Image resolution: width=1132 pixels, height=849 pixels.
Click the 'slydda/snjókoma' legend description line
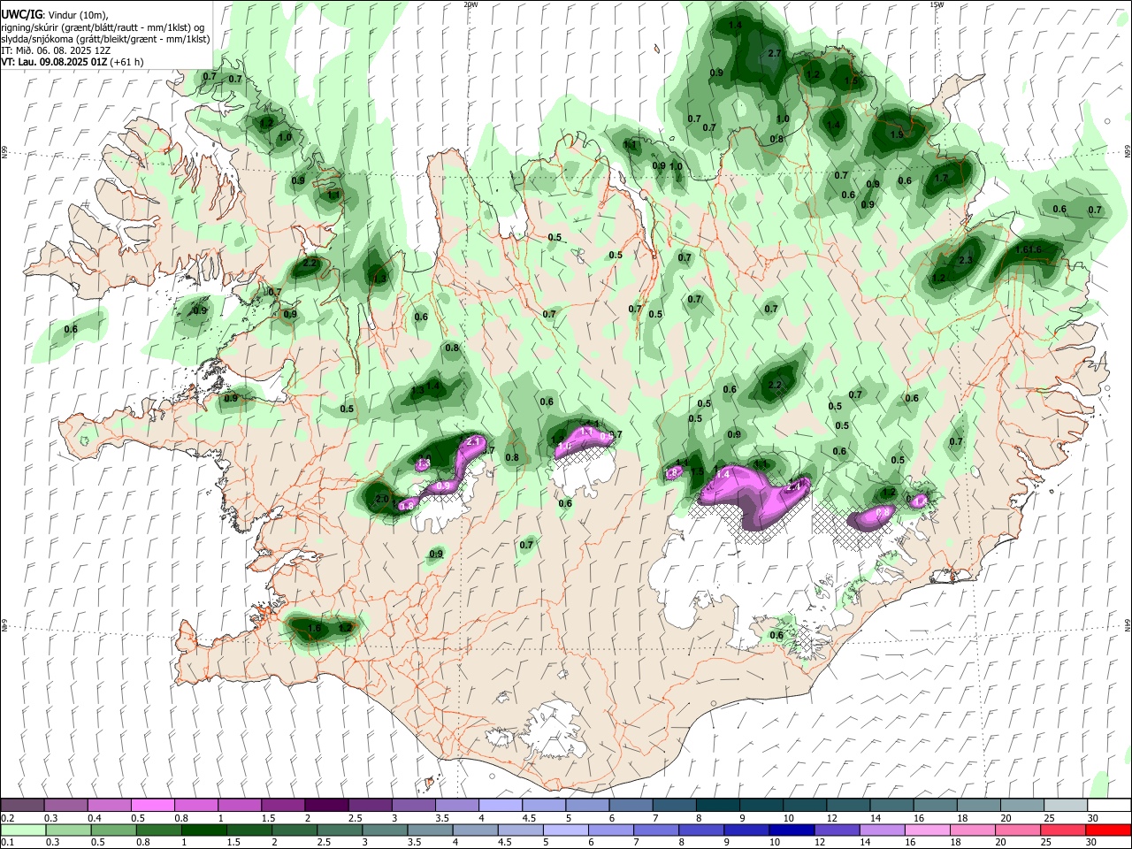[105, 39]
